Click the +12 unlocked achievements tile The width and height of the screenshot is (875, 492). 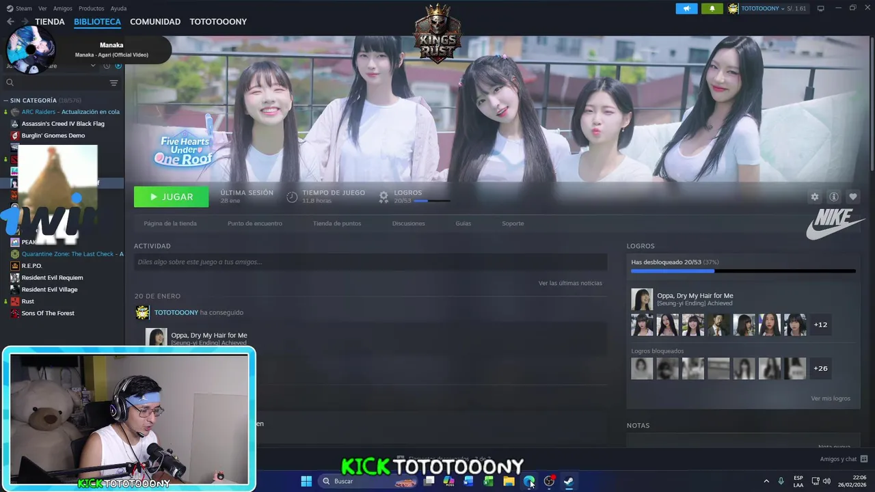pos(820,325)
